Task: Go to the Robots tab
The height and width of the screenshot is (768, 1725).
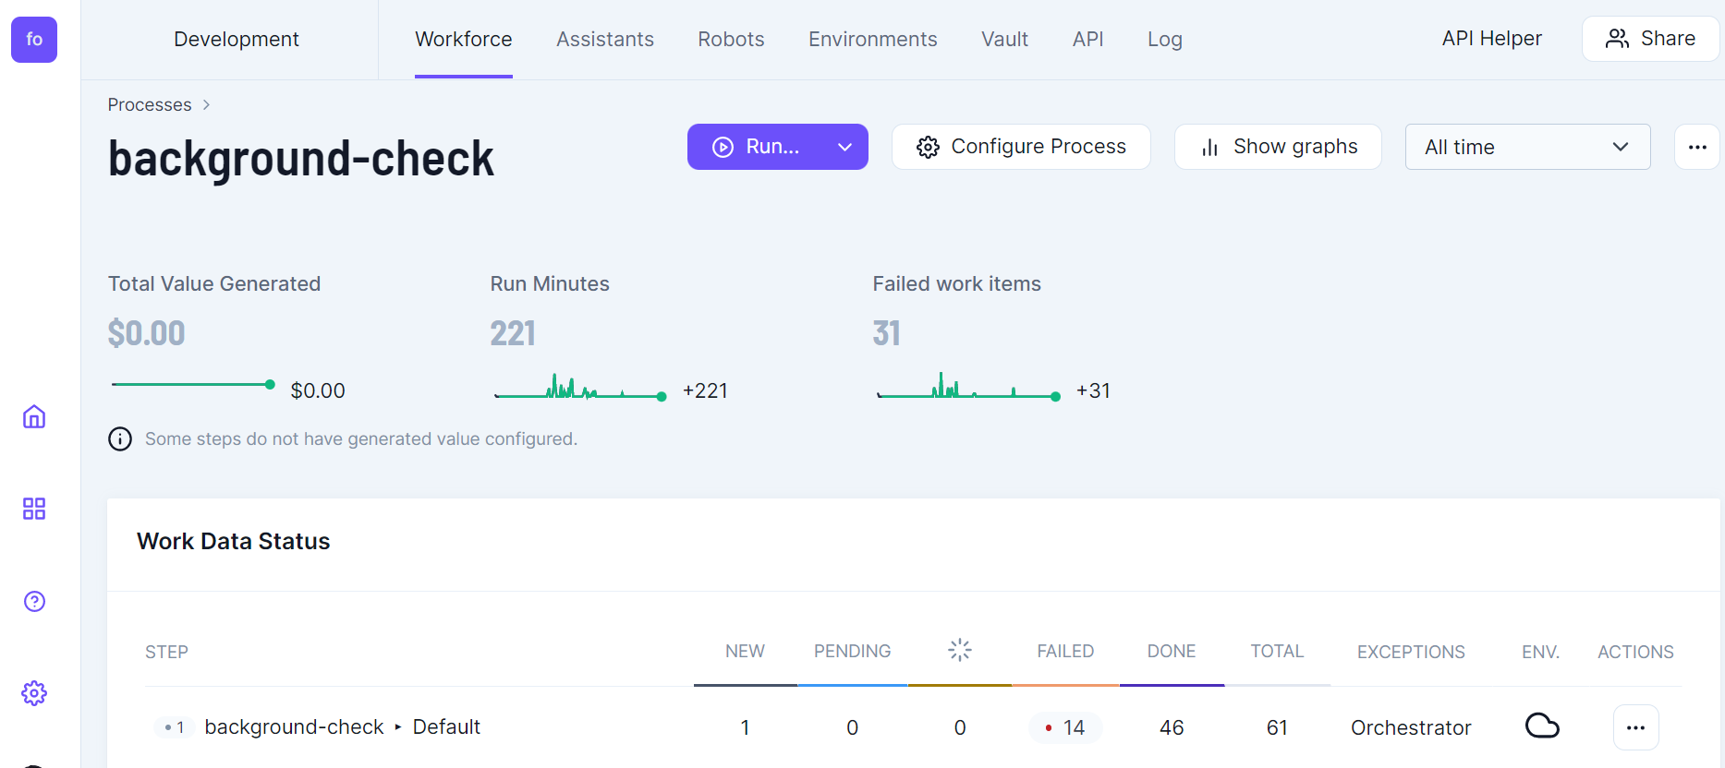Action: tap(731, 40)
